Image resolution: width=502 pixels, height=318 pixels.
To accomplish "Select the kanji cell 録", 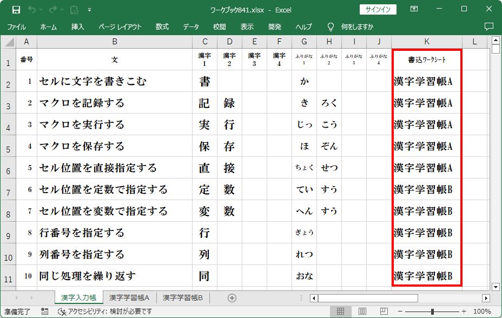I will (229, 103).
